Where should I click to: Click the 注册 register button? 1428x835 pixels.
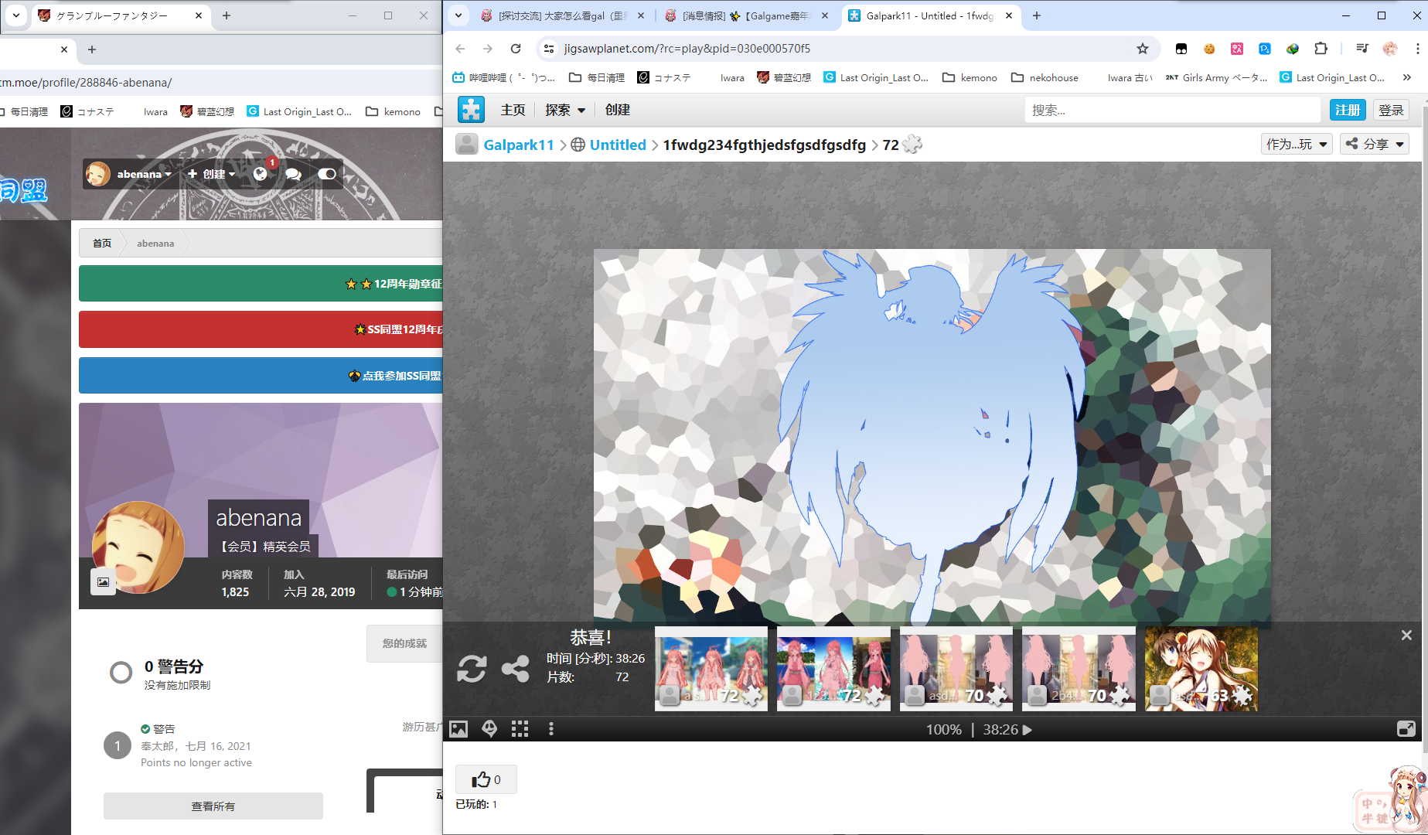pos(1348,110)
